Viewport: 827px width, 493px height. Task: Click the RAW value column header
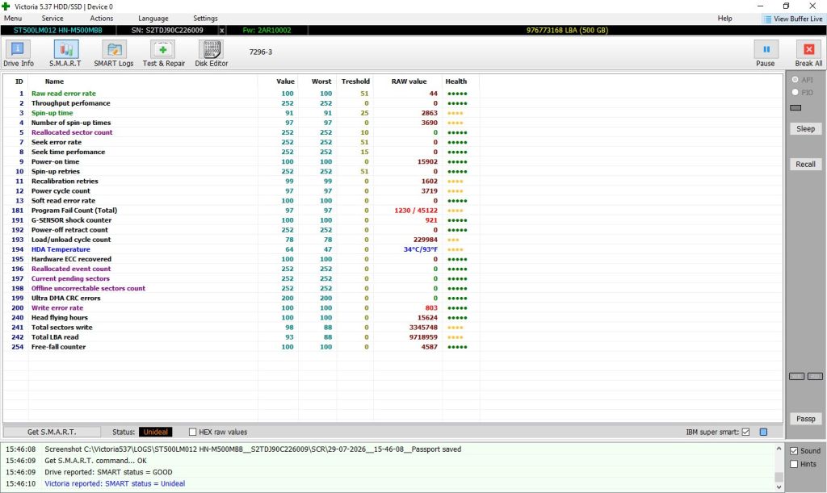[409, 81]
